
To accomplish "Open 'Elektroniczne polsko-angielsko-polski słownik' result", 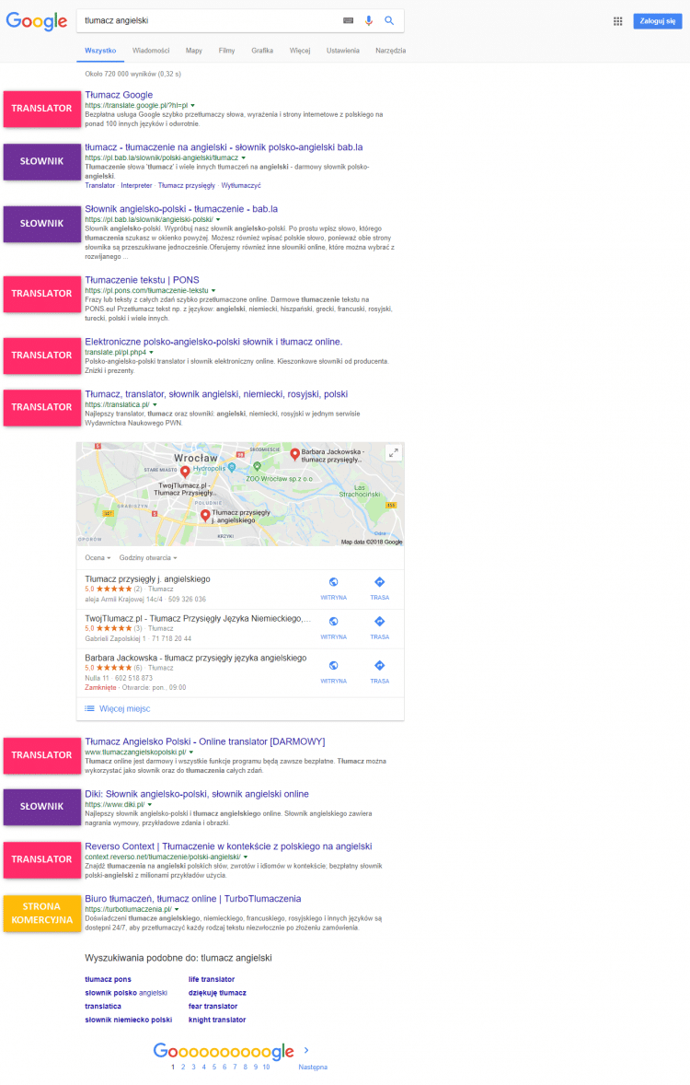I will pos(213,342).
